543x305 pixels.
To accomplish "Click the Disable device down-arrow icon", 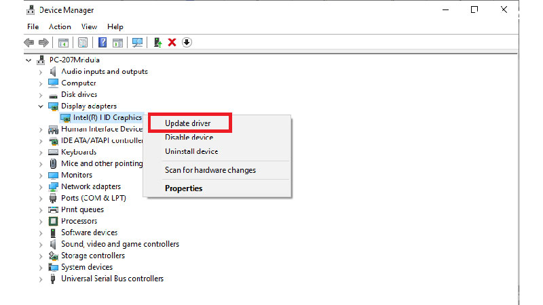I will [x=187, y=43].
